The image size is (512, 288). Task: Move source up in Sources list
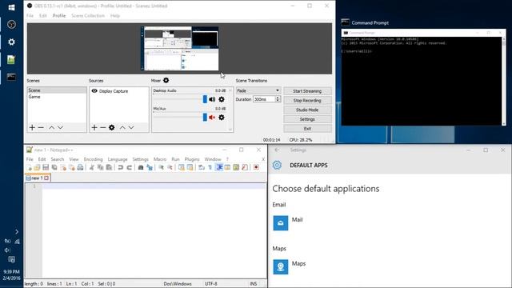point(122,127)
